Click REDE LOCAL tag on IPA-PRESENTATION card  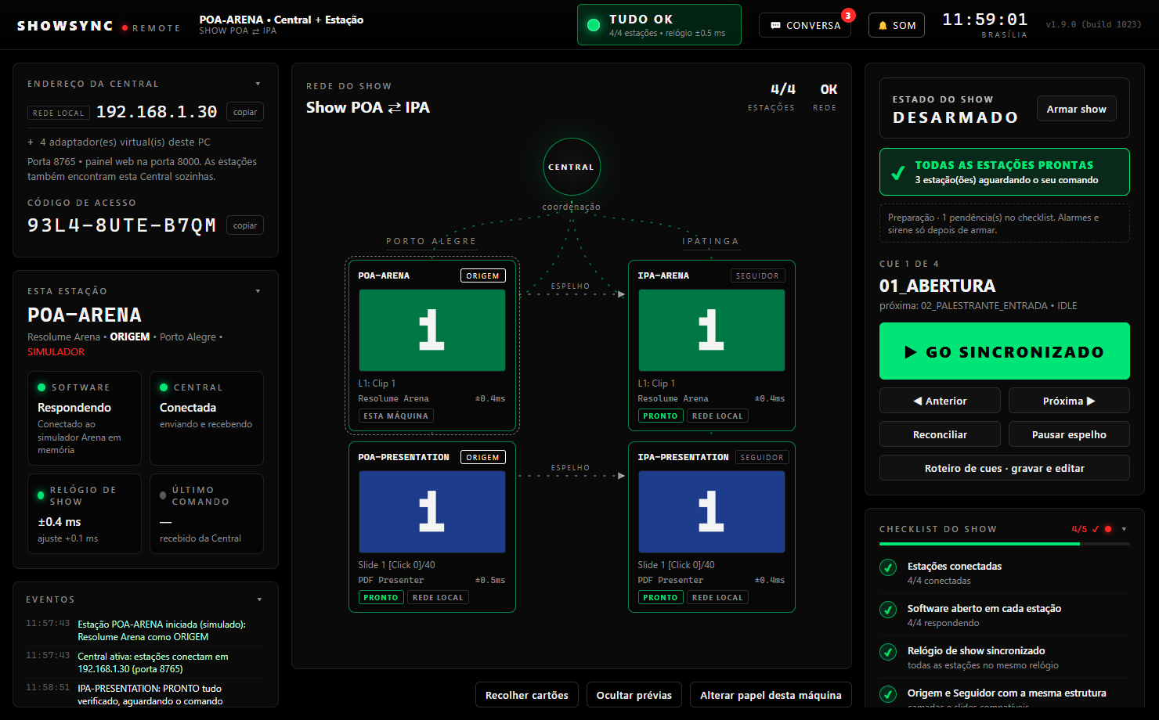tap(717, 597)
